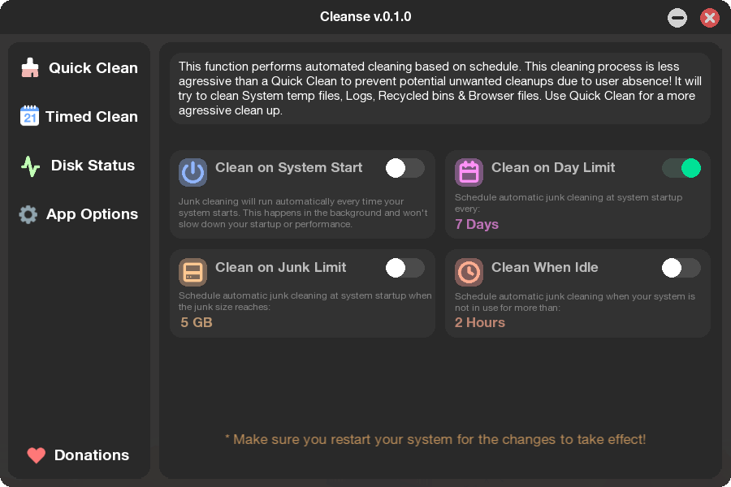Turn on Clean When Idle
Image resolution: width=731 pixels, height=487 pixels.
pyautogui.click(x=681, y=268)
